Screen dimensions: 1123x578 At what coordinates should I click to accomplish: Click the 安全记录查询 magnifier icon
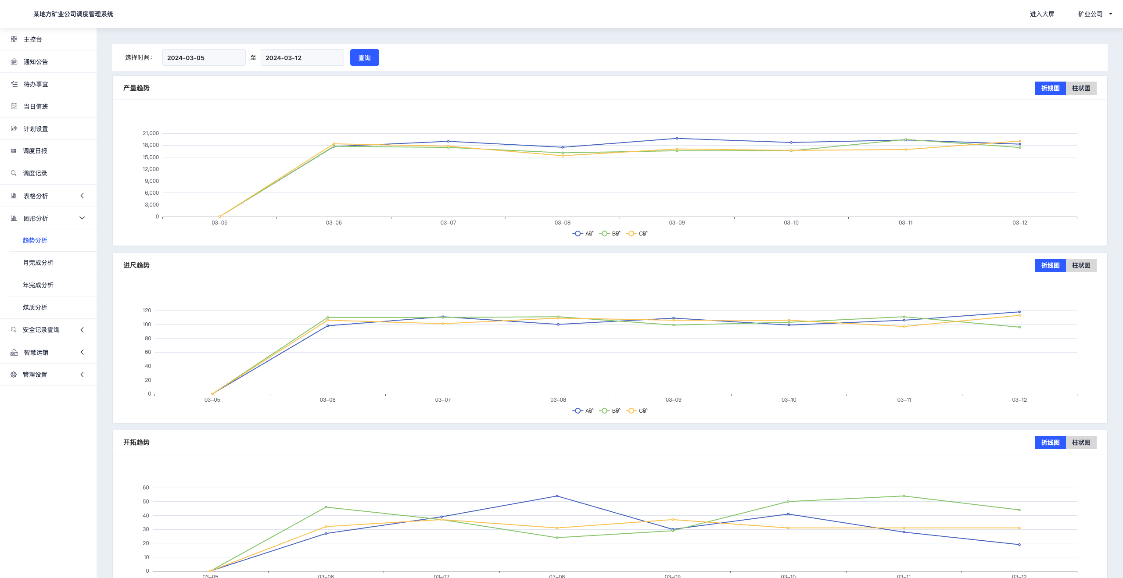coord(14,330)
